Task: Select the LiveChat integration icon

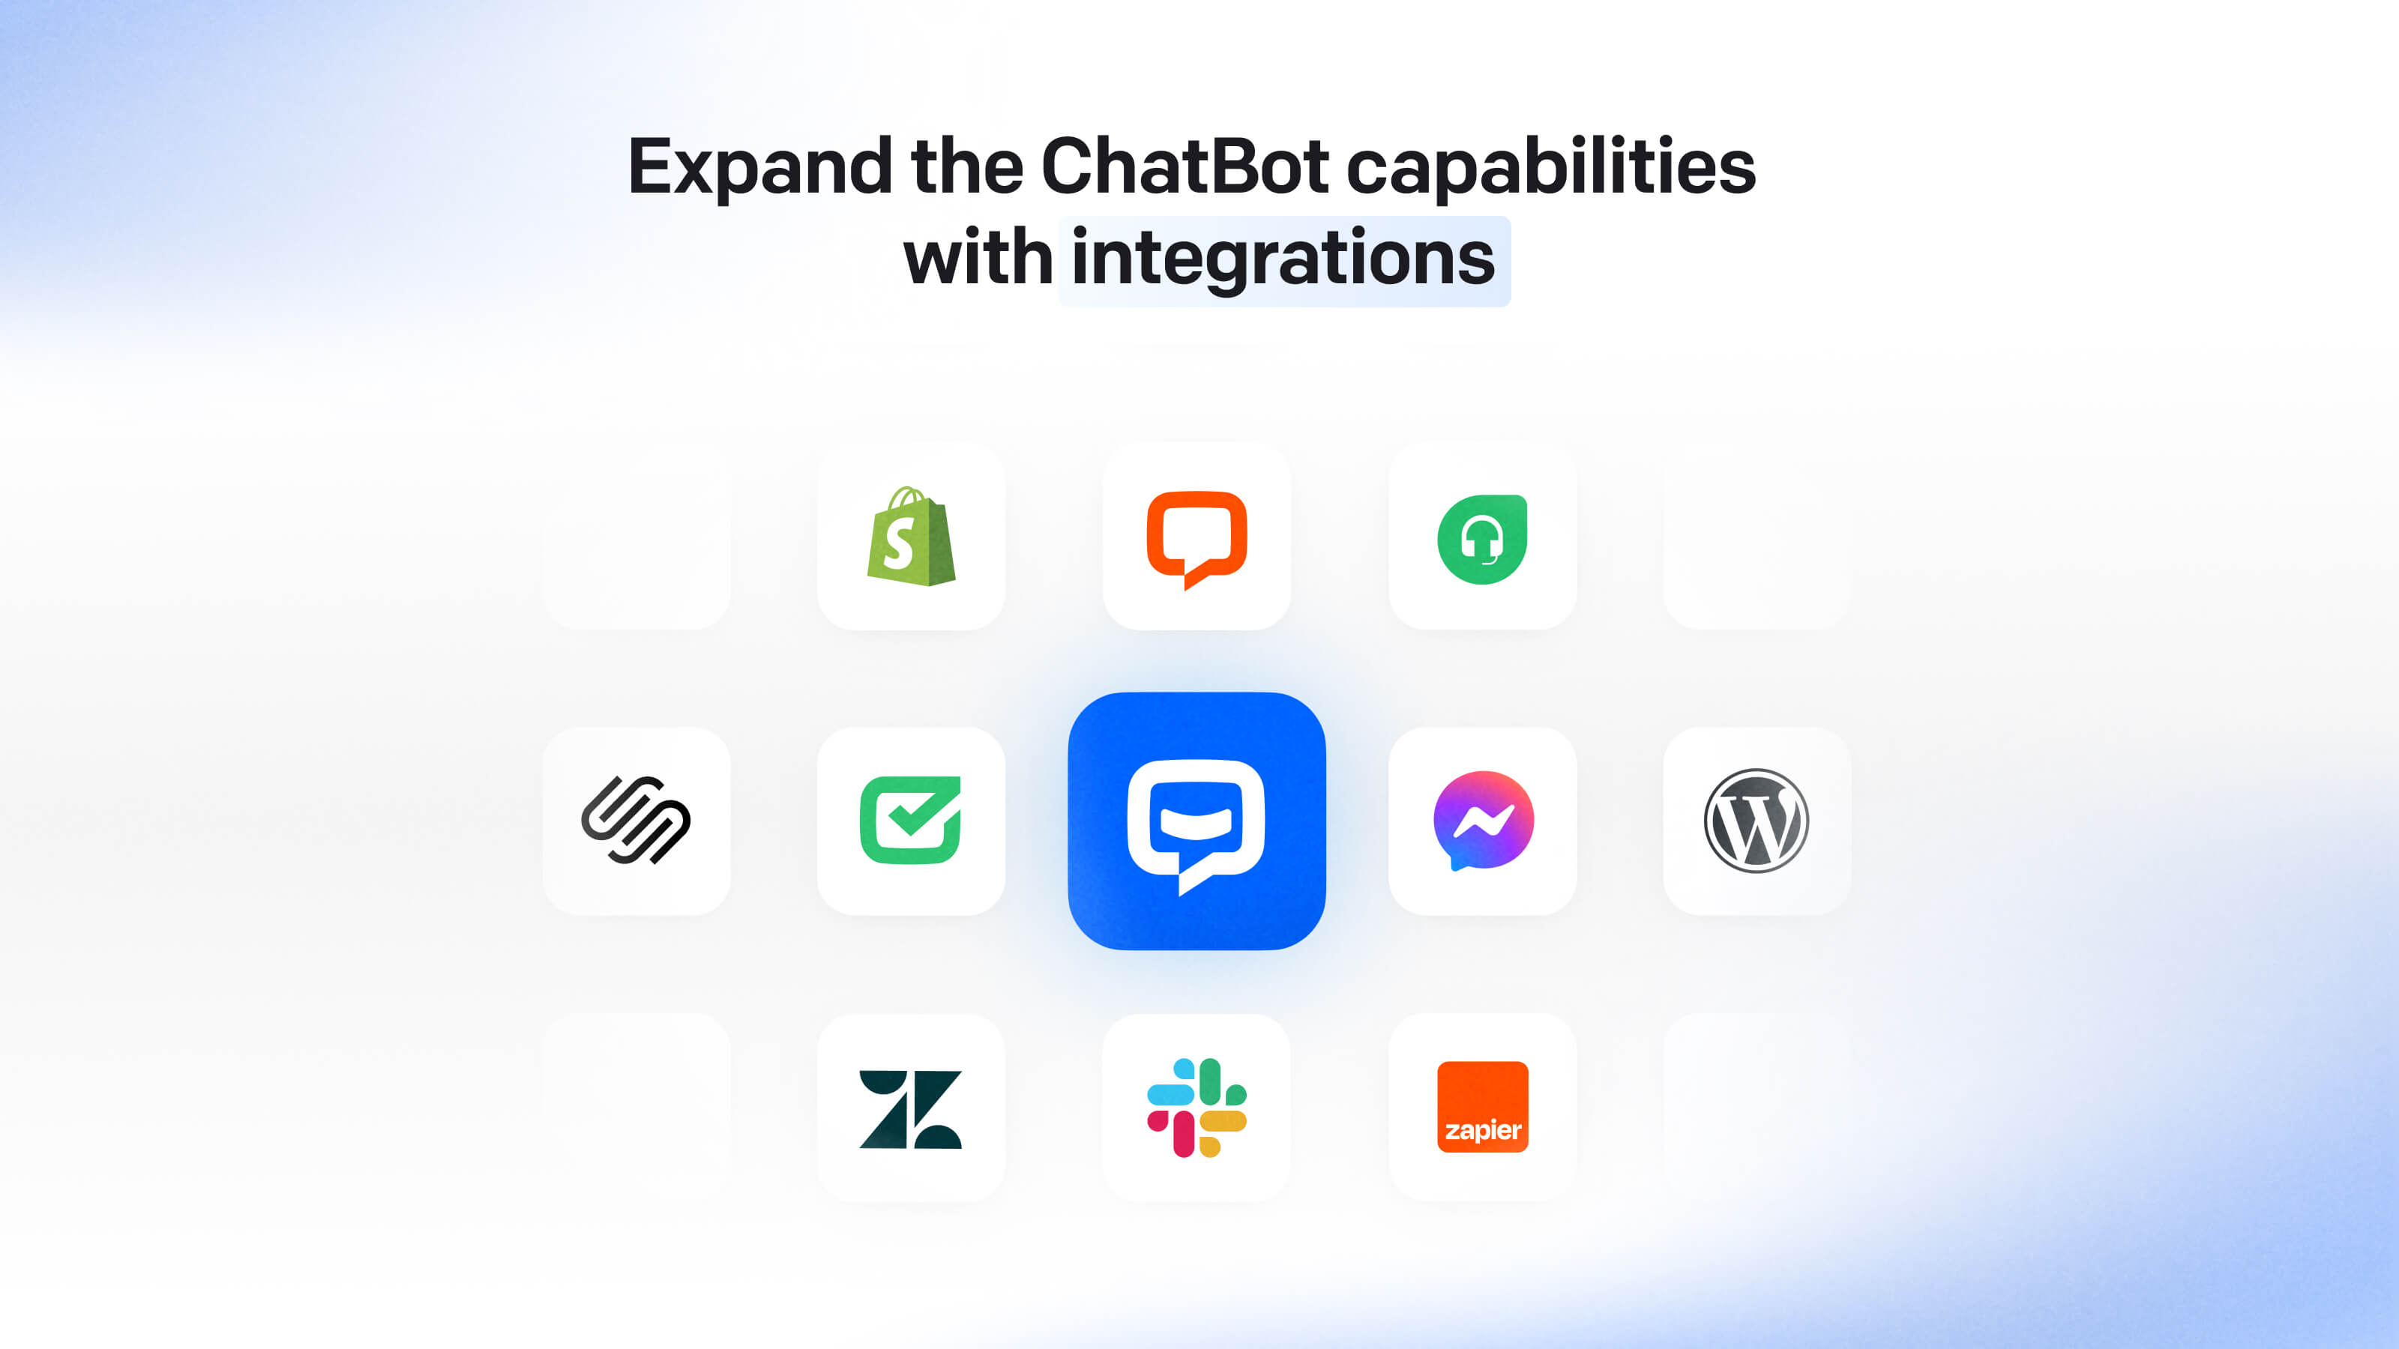Action: [x=1198, y=535]
